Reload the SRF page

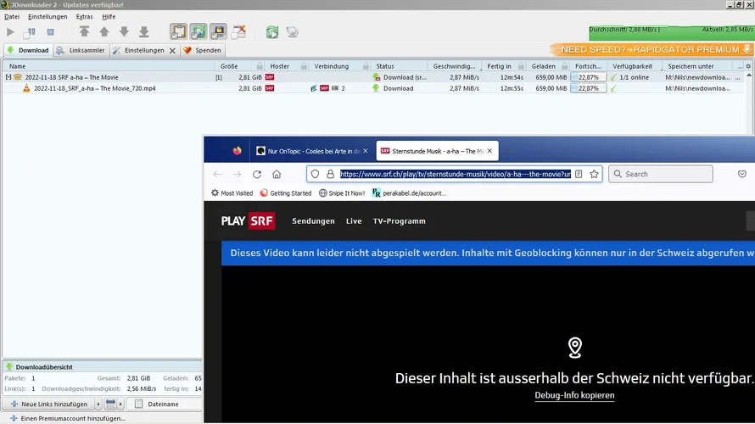pyautogui.click(x=257, y=174)
